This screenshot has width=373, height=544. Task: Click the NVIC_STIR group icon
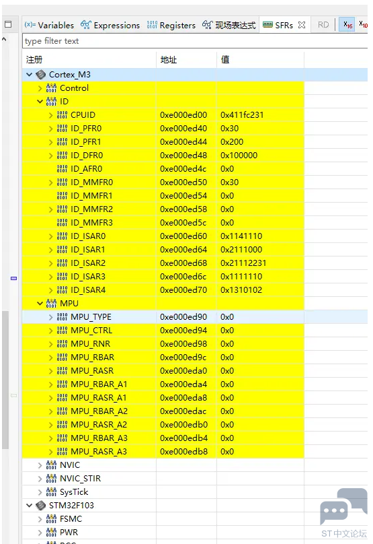(51, 479)
